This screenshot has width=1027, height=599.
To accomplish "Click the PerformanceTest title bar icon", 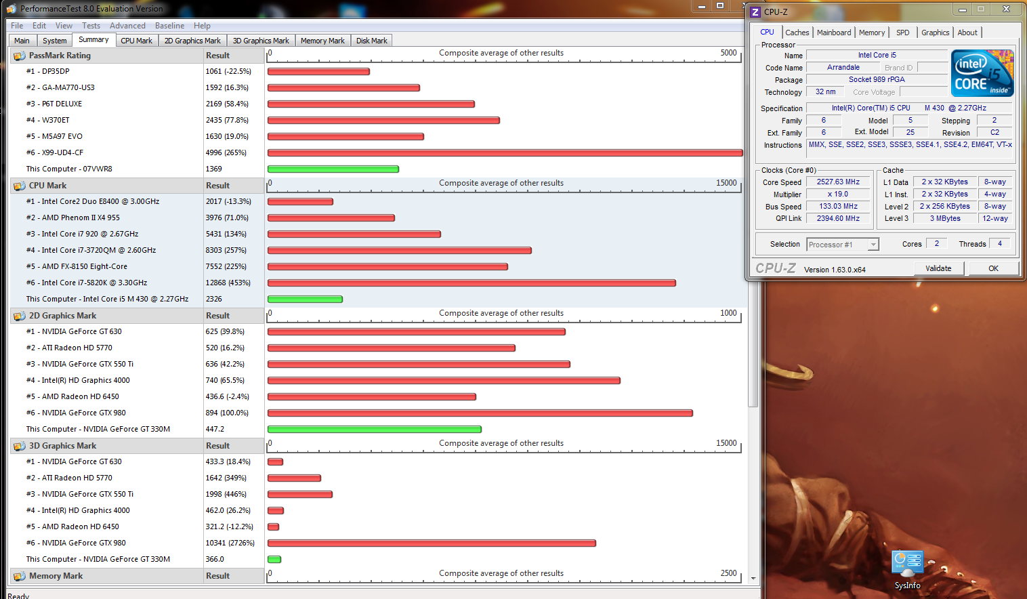I will pos(12,9).
